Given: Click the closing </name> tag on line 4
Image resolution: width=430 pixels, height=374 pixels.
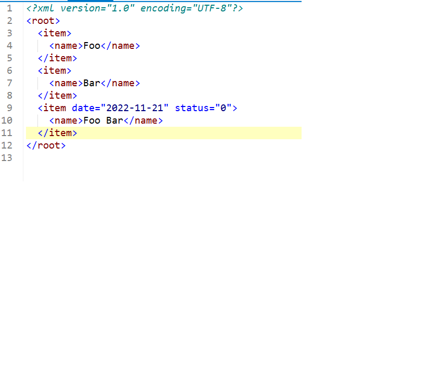Looking at the screenshot, I should (121, 46).
